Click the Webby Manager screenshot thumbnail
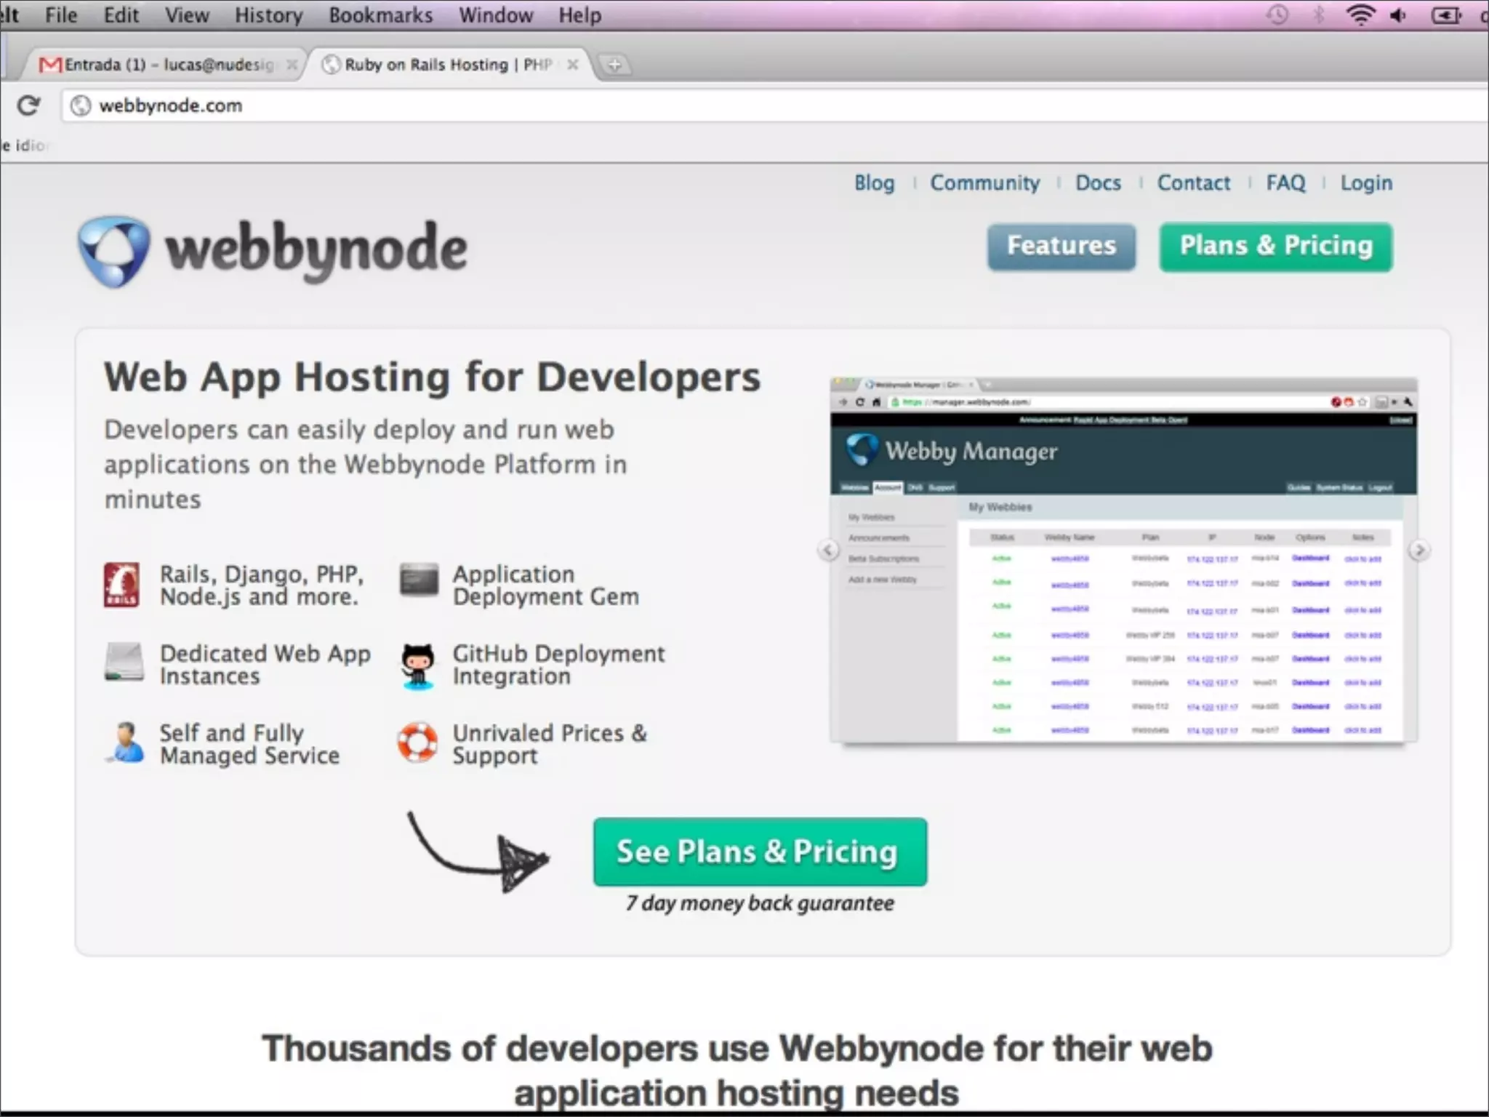This screenshot has height=1117, width=1489. coord(1123,560)
